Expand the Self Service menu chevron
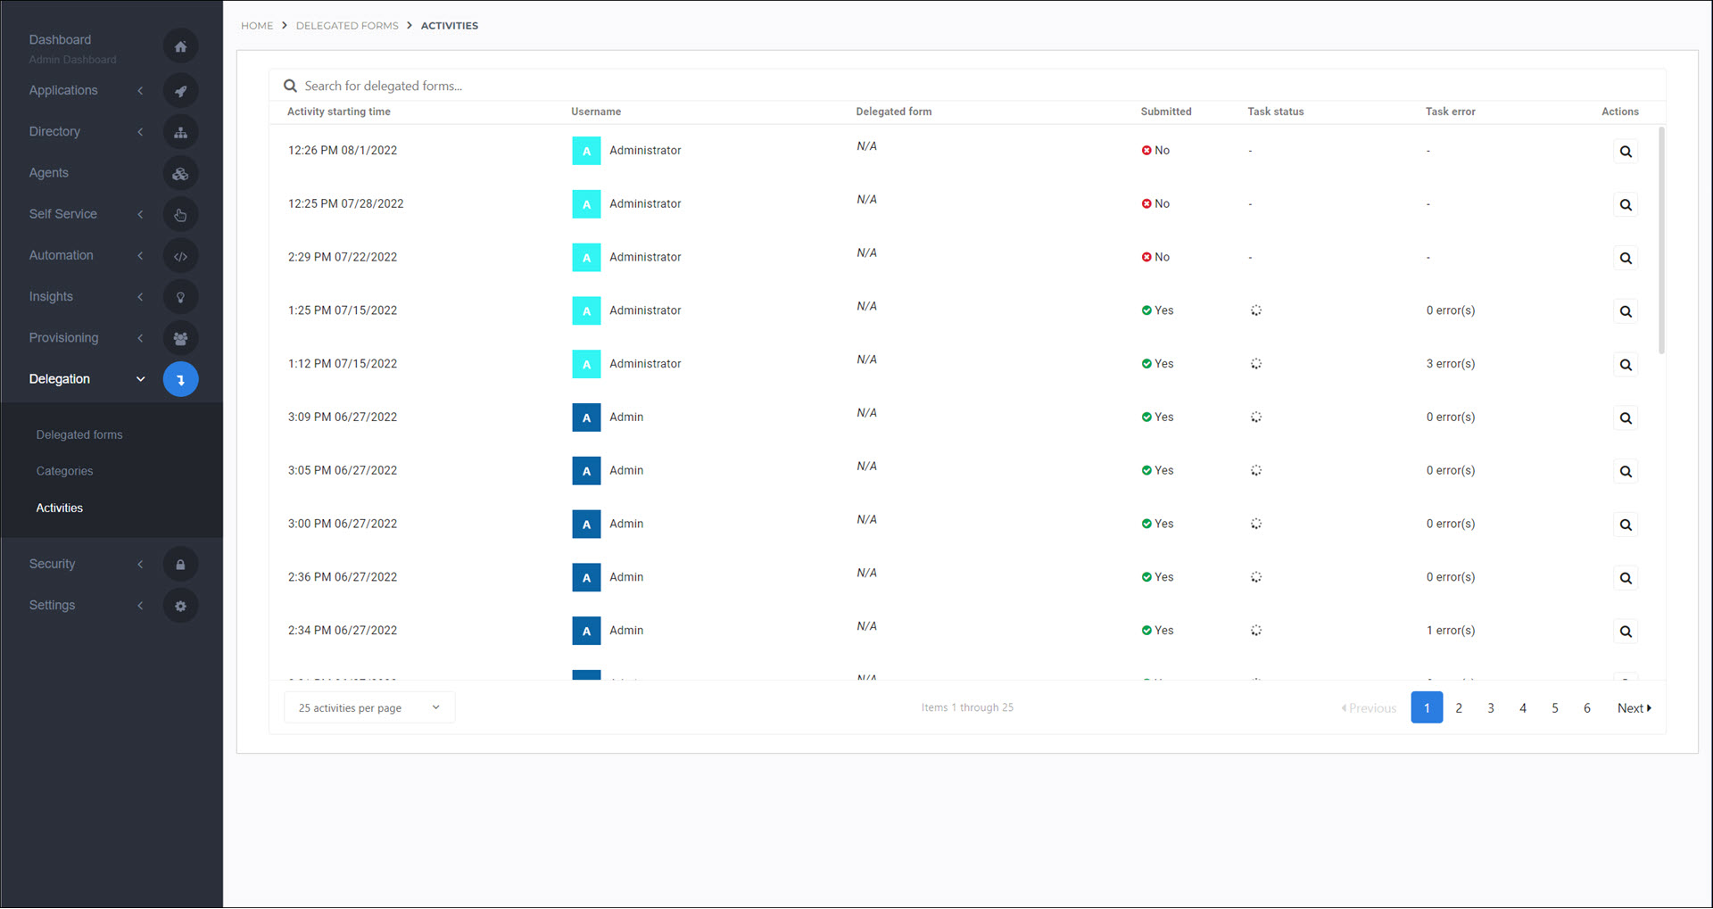1713x909 pixels. coord(140,214)
